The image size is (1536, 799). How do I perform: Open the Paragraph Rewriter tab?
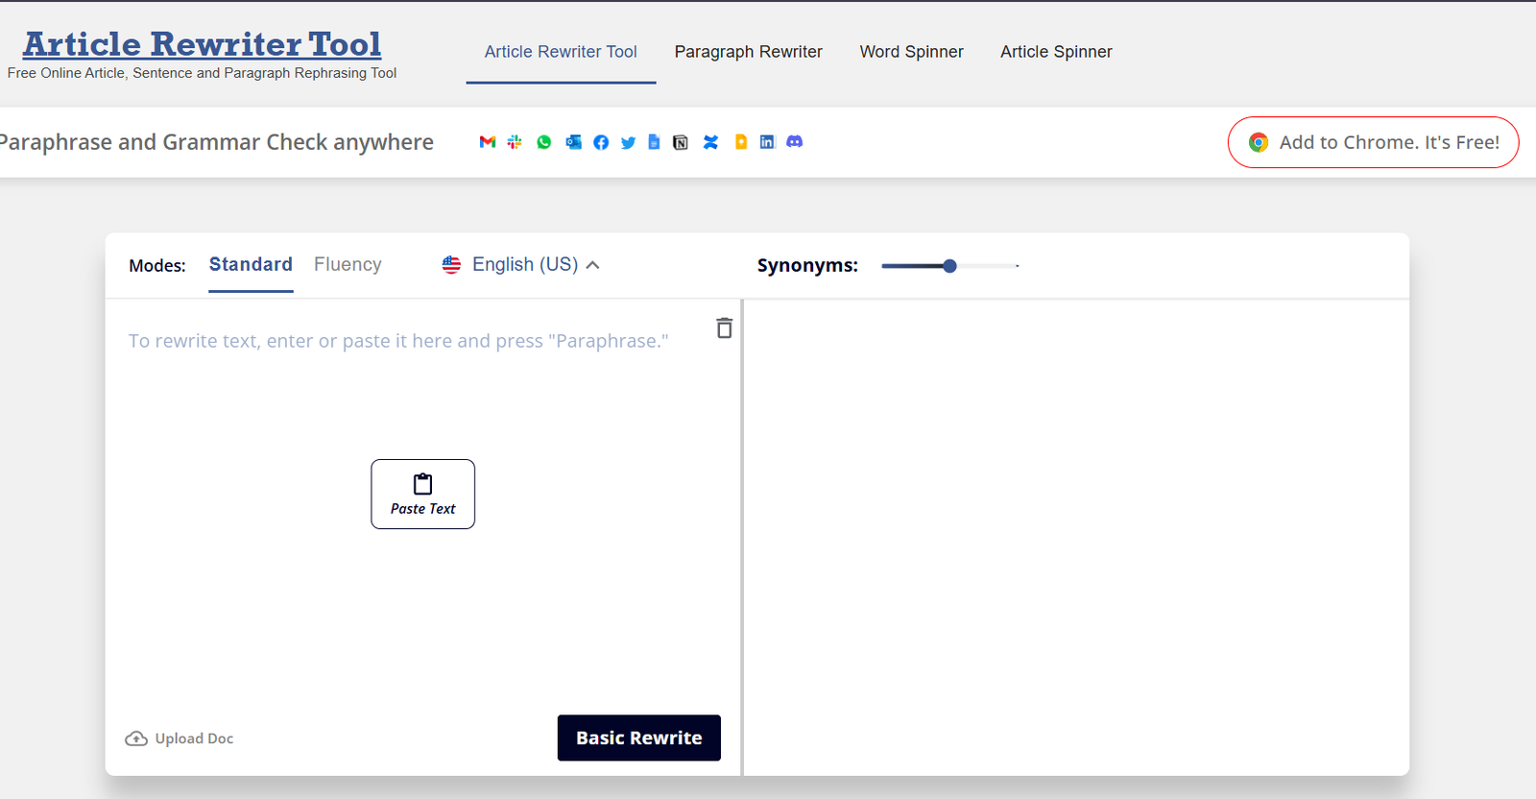(x=748, y=52)
